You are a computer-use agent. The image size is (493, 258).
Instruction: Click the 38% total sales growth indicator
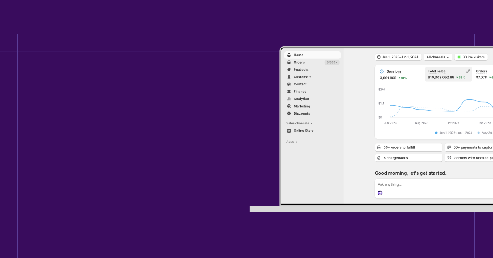pyautogui.click(x=460, y=78)
